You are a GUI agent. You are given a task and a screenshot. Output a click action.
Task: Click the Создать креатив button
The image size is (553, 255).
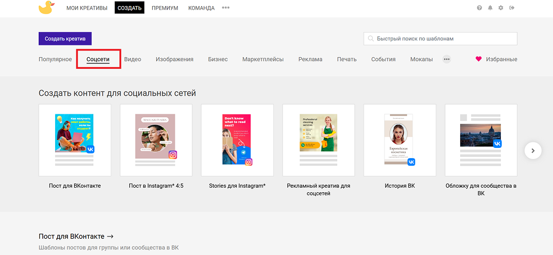[65, 39]
